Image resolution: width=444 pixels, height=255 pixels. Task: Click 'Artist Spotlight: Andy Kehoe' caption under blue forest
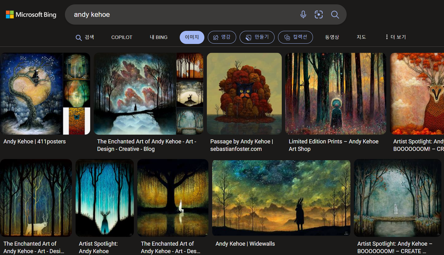pos(98,248)
